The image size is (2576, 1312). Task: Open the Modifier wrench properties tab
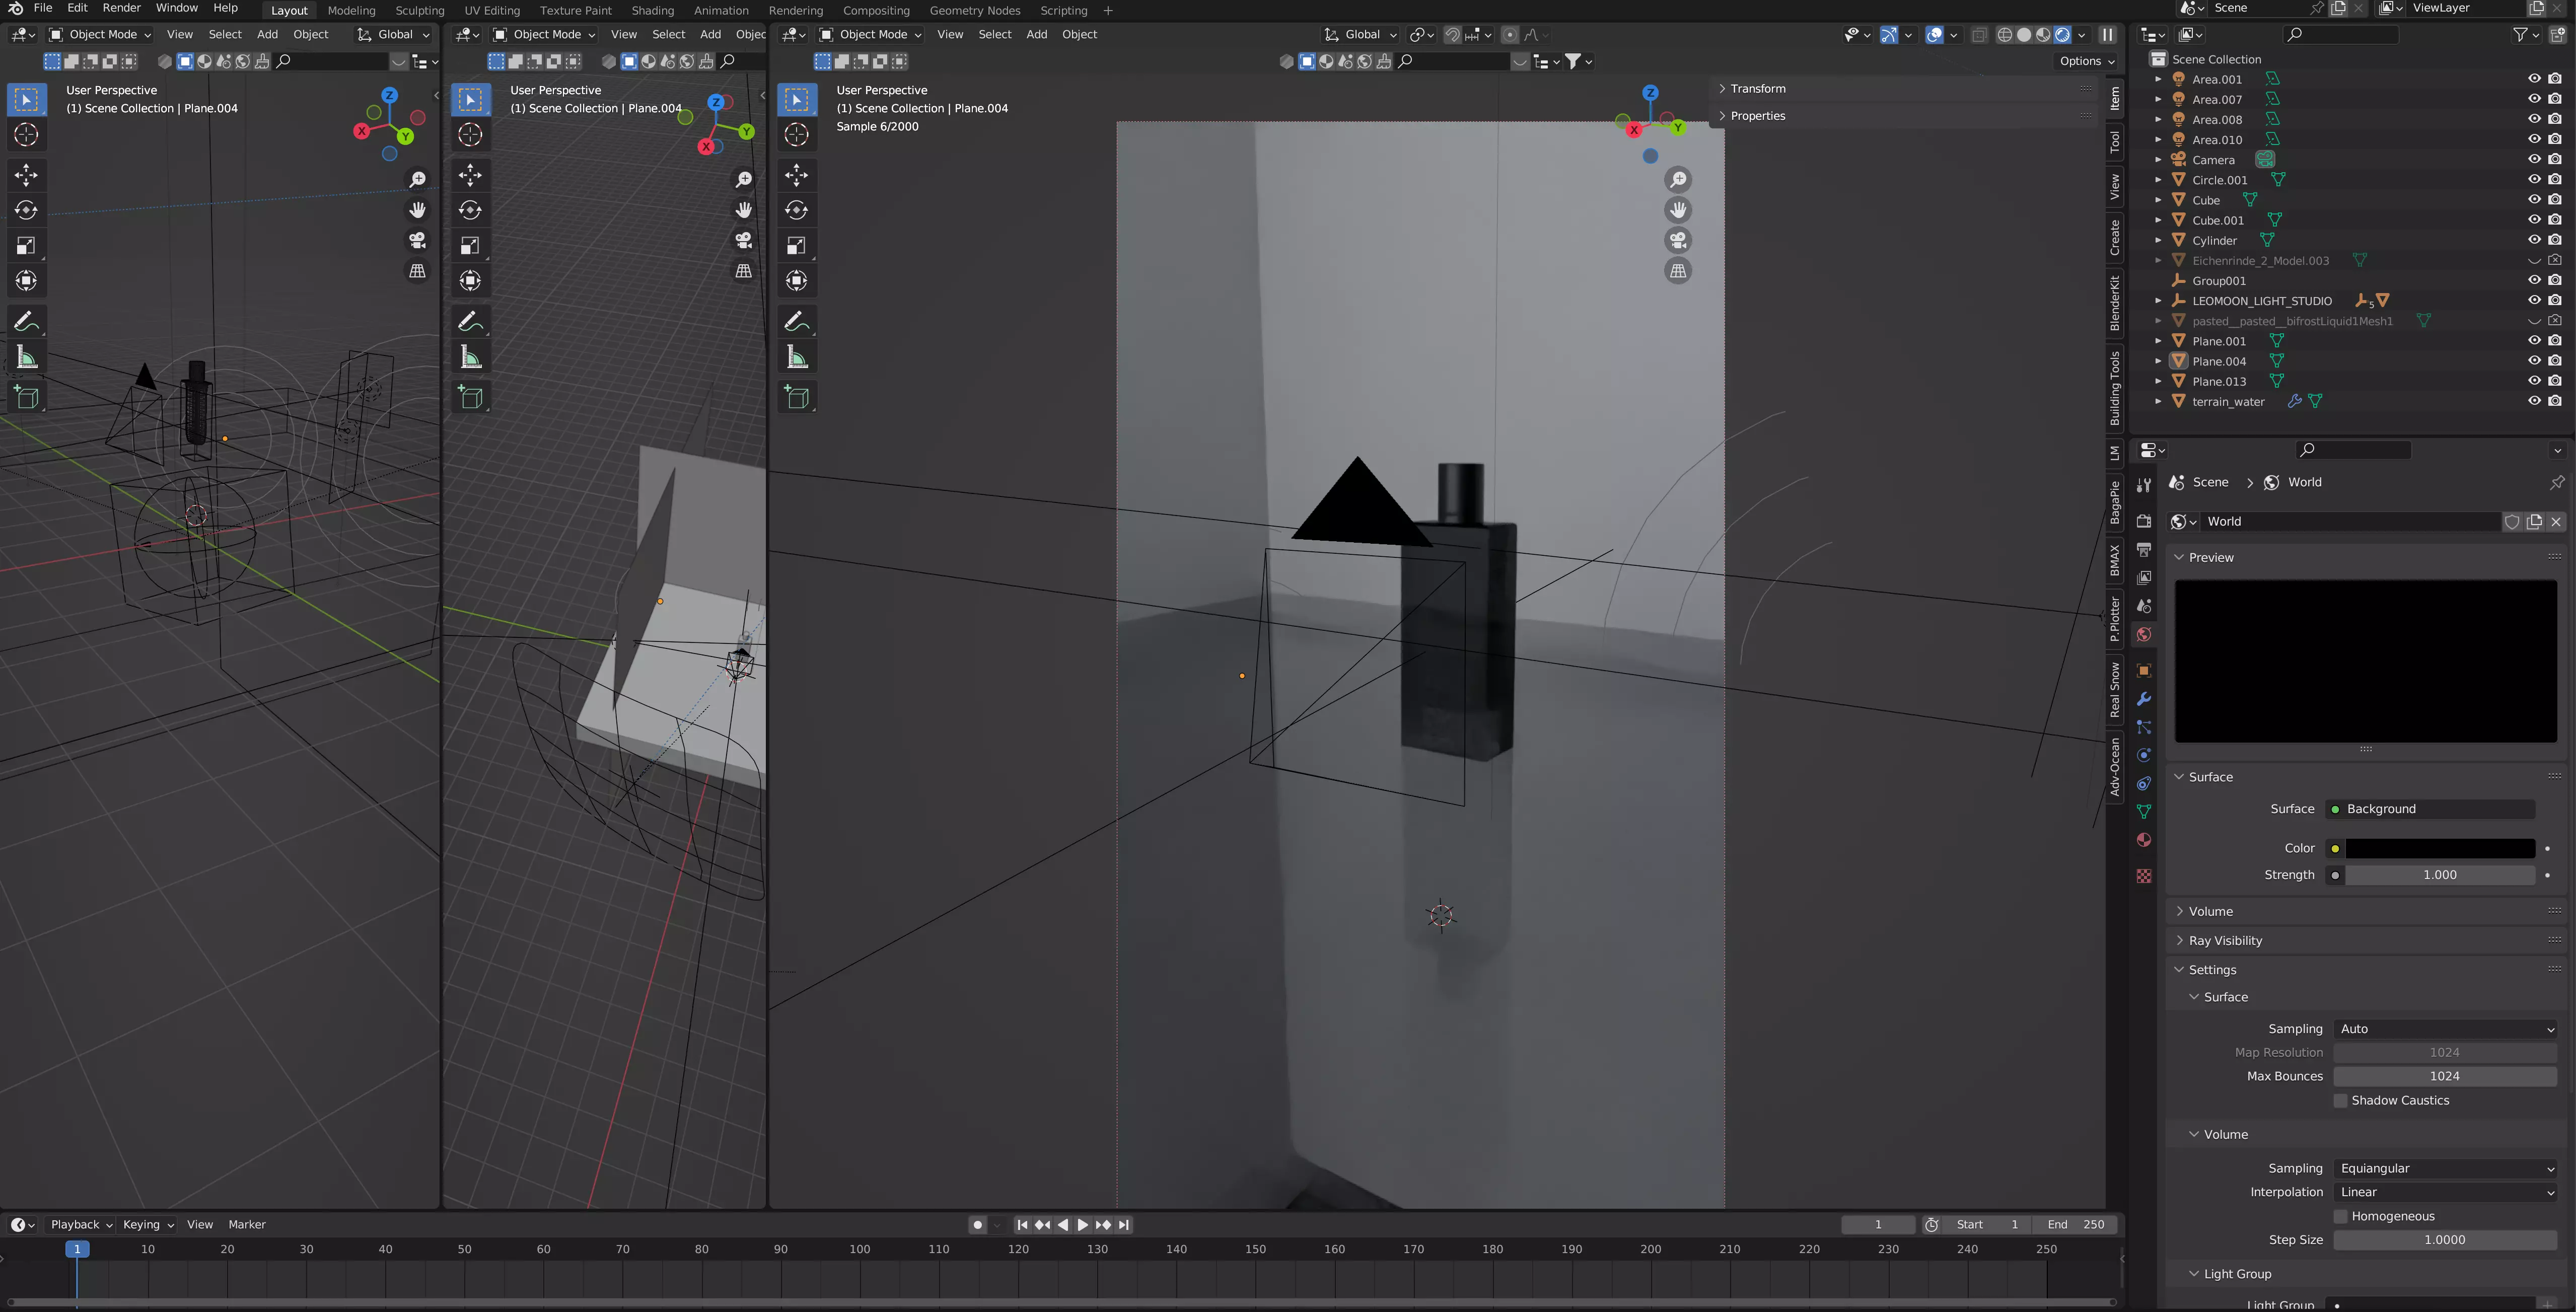pos(2143,699)
